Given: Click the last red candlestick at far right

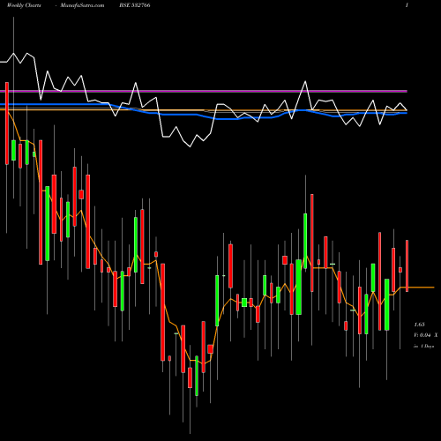Looking at the screenshot, I should click(407, 265).
